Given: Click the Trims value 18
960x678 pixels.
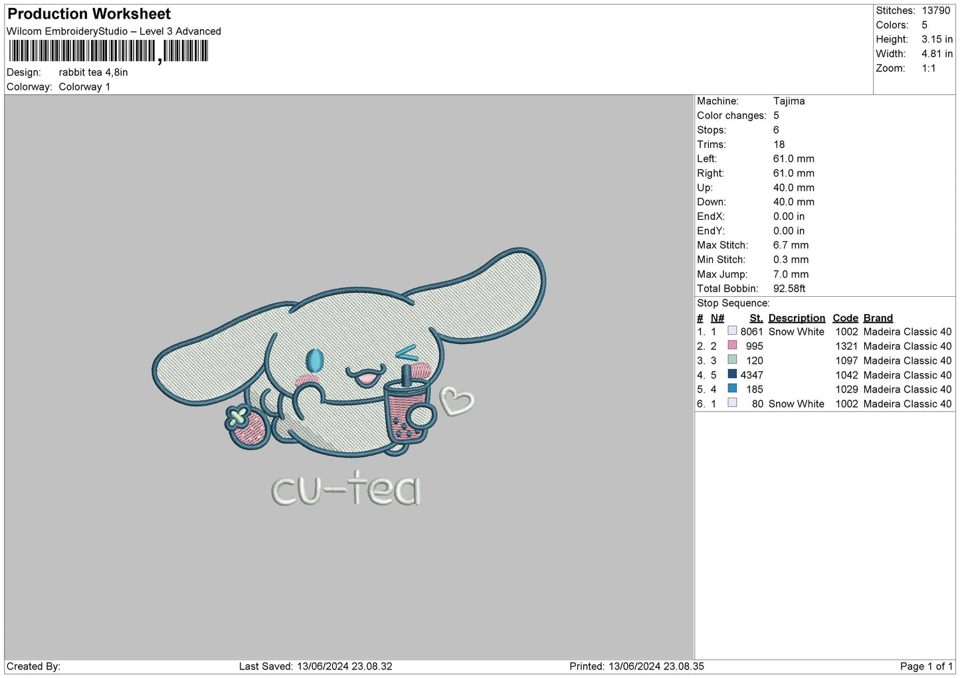Looking at the screenshot, I should (779, 145).
